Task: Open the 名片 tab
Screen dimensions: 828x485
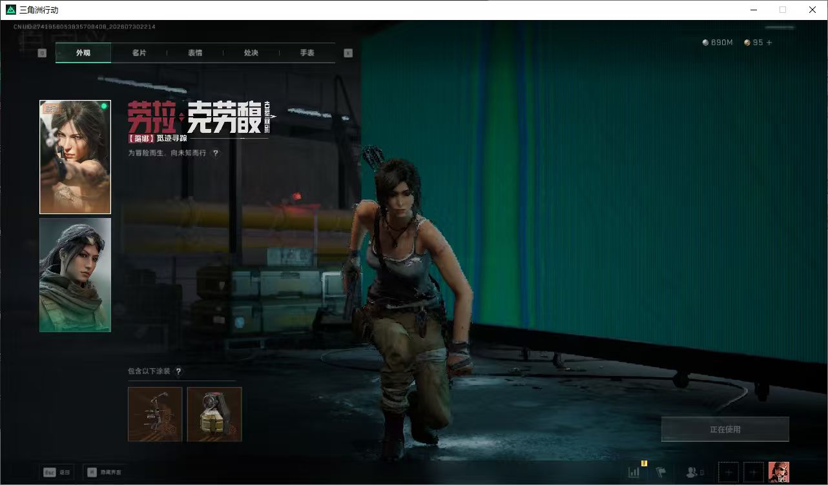Action: [139, 53]
